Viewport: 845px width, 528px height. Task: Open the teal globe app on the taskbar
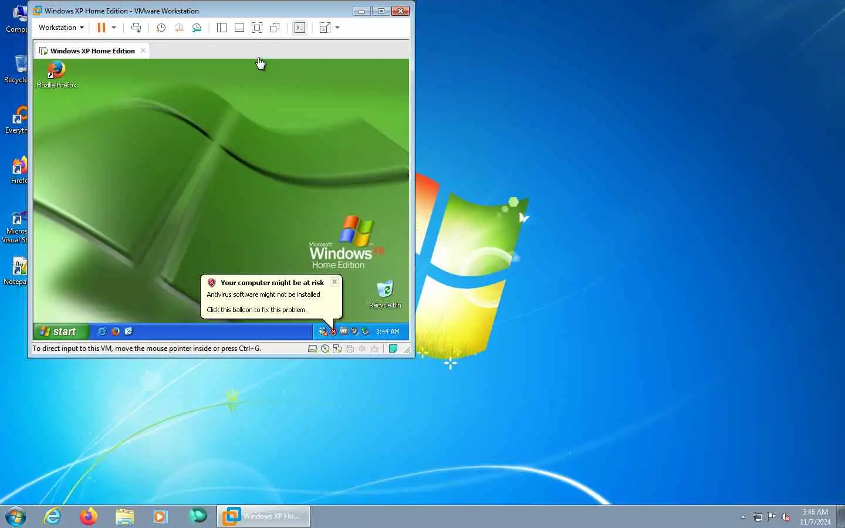tap(198, 516)
